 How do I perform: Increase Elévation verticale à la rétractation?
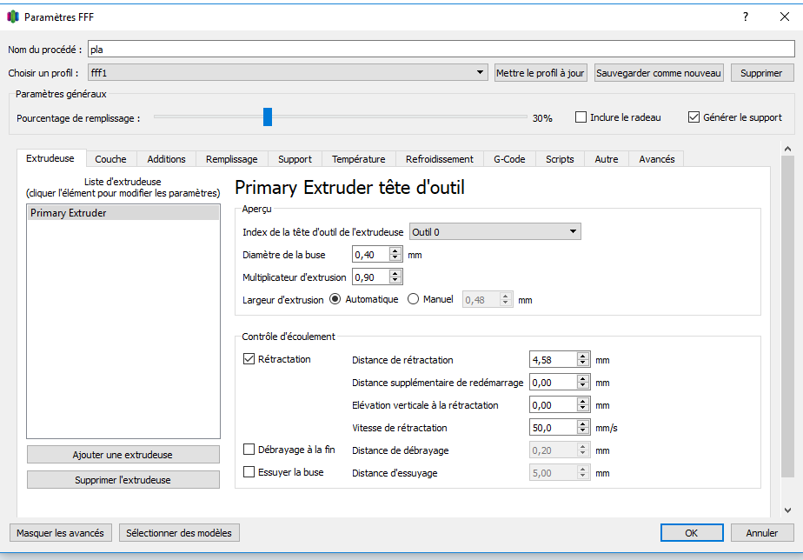click(583, 401)
